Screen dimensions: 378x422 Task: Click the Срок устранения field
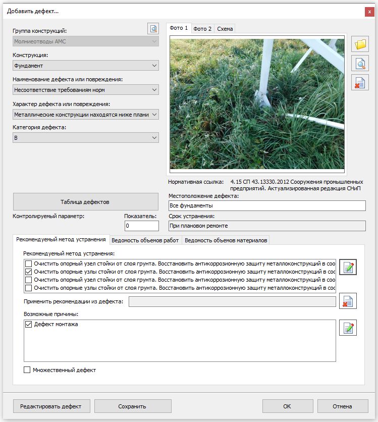267,226
